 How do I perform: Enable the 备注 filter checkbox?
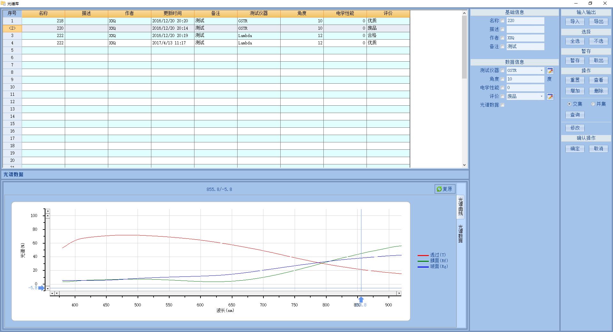(503, 47)
